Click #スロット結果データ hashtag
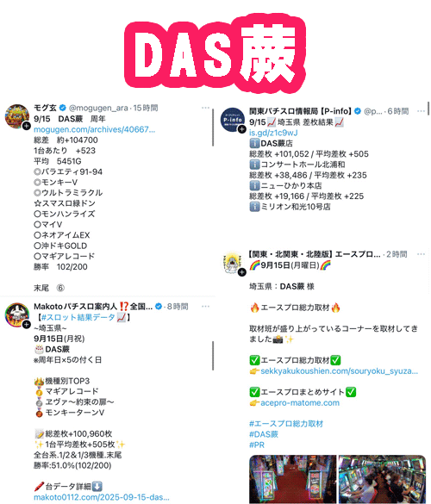This screenshot has height=504, width=431. (78, 317)
